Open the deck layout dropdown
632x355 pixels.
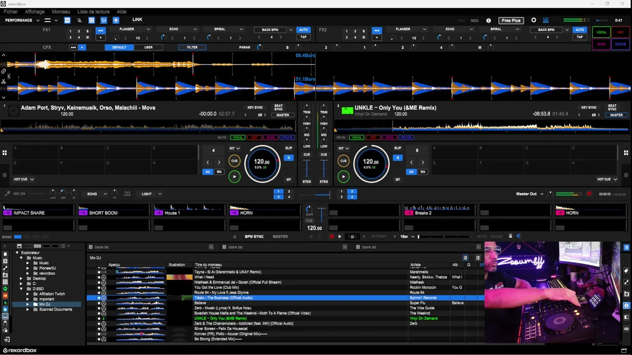click(50, 20)
